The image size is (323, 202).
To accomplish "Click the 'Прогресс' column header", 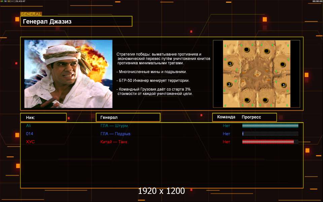I will point(251,117).
